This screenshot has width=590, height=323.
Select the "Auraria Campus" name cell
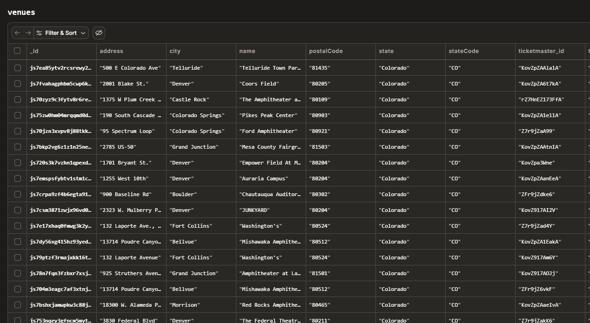pos(271,178)
